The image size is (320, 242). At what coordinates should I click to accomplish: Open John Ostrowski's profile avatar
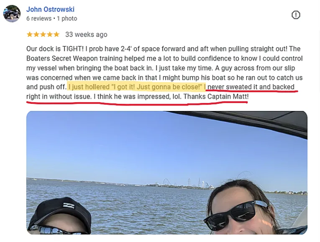[12, 14]
